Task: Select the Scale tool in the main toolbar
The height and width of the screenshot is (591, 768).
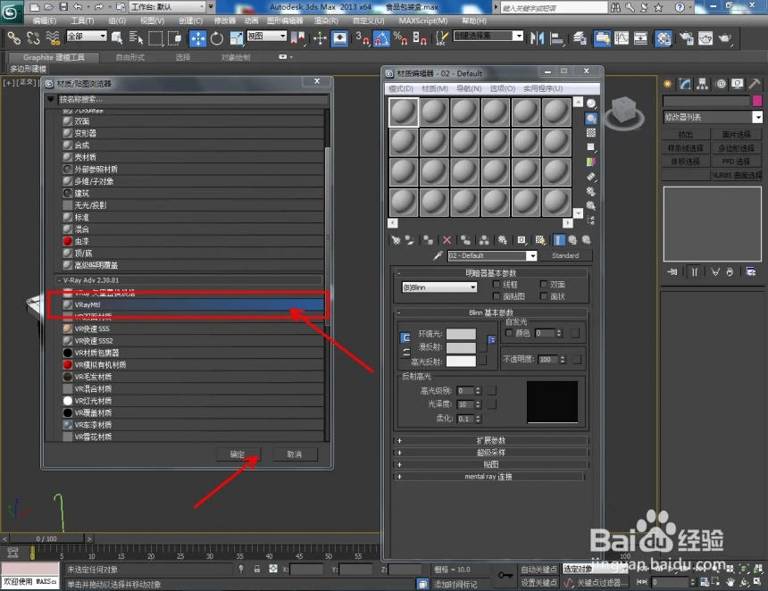Action: pyautogui.click(x=236, y=38)
